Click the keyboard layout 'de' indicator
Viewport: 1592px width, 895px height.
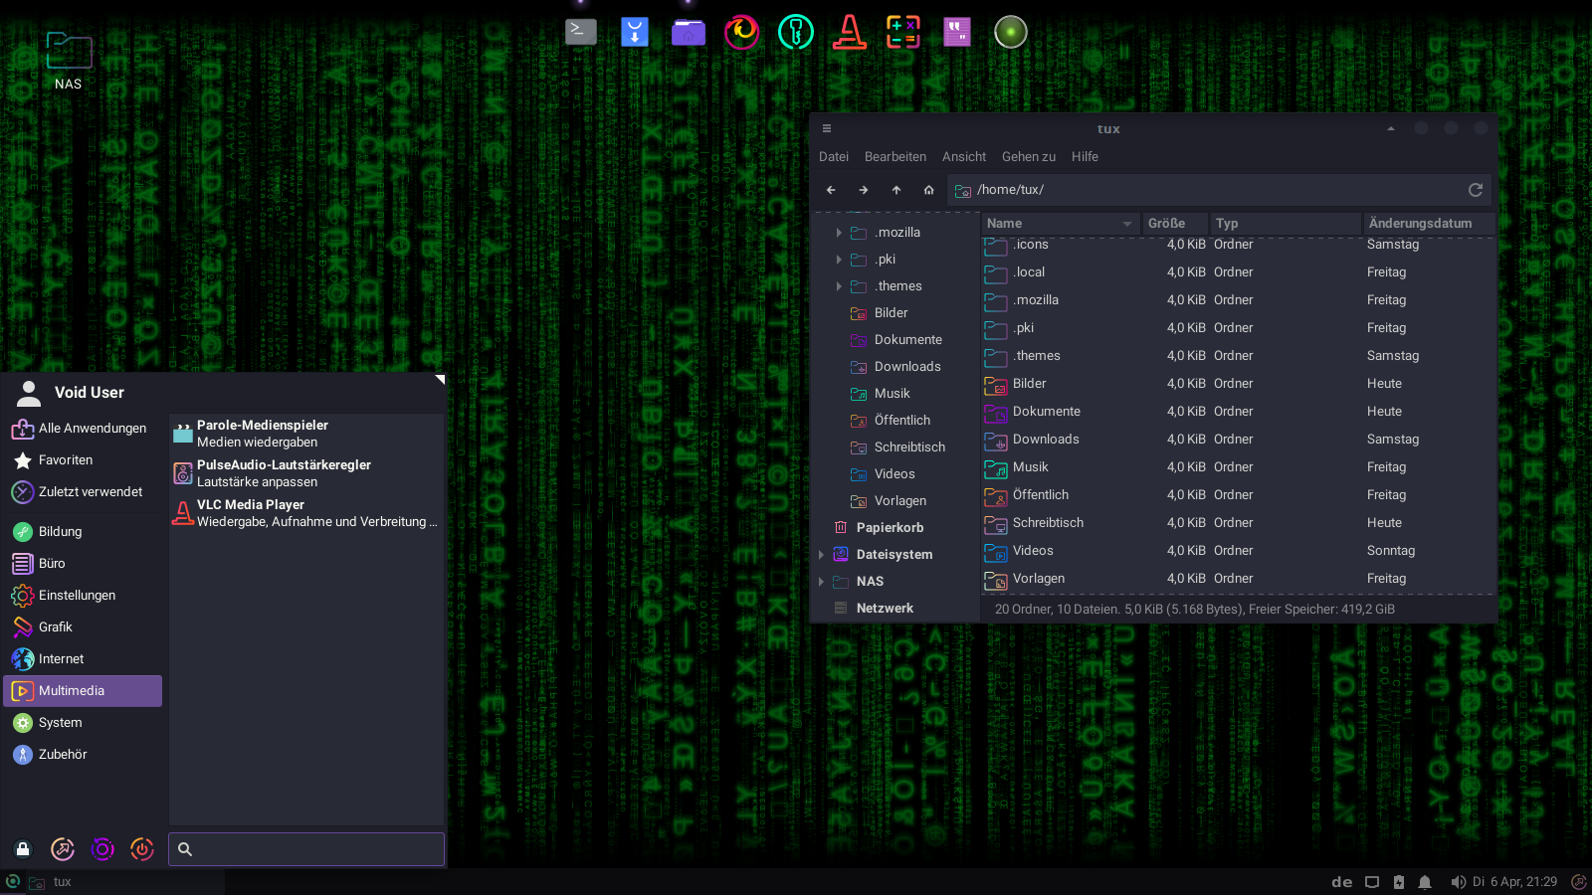click(1342, 882)
